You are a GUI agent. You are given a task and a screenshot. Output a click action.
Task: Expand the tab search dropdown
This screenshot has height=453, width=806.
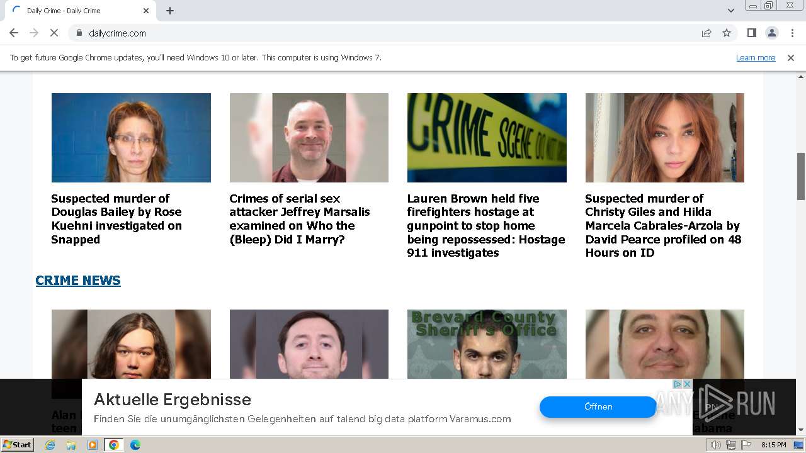coord(730,11)
